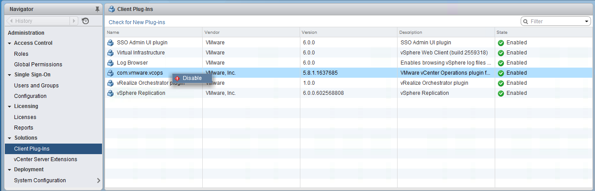The image size is (595, 191).
Task: Sort by the Description column header
Action: 446,32
